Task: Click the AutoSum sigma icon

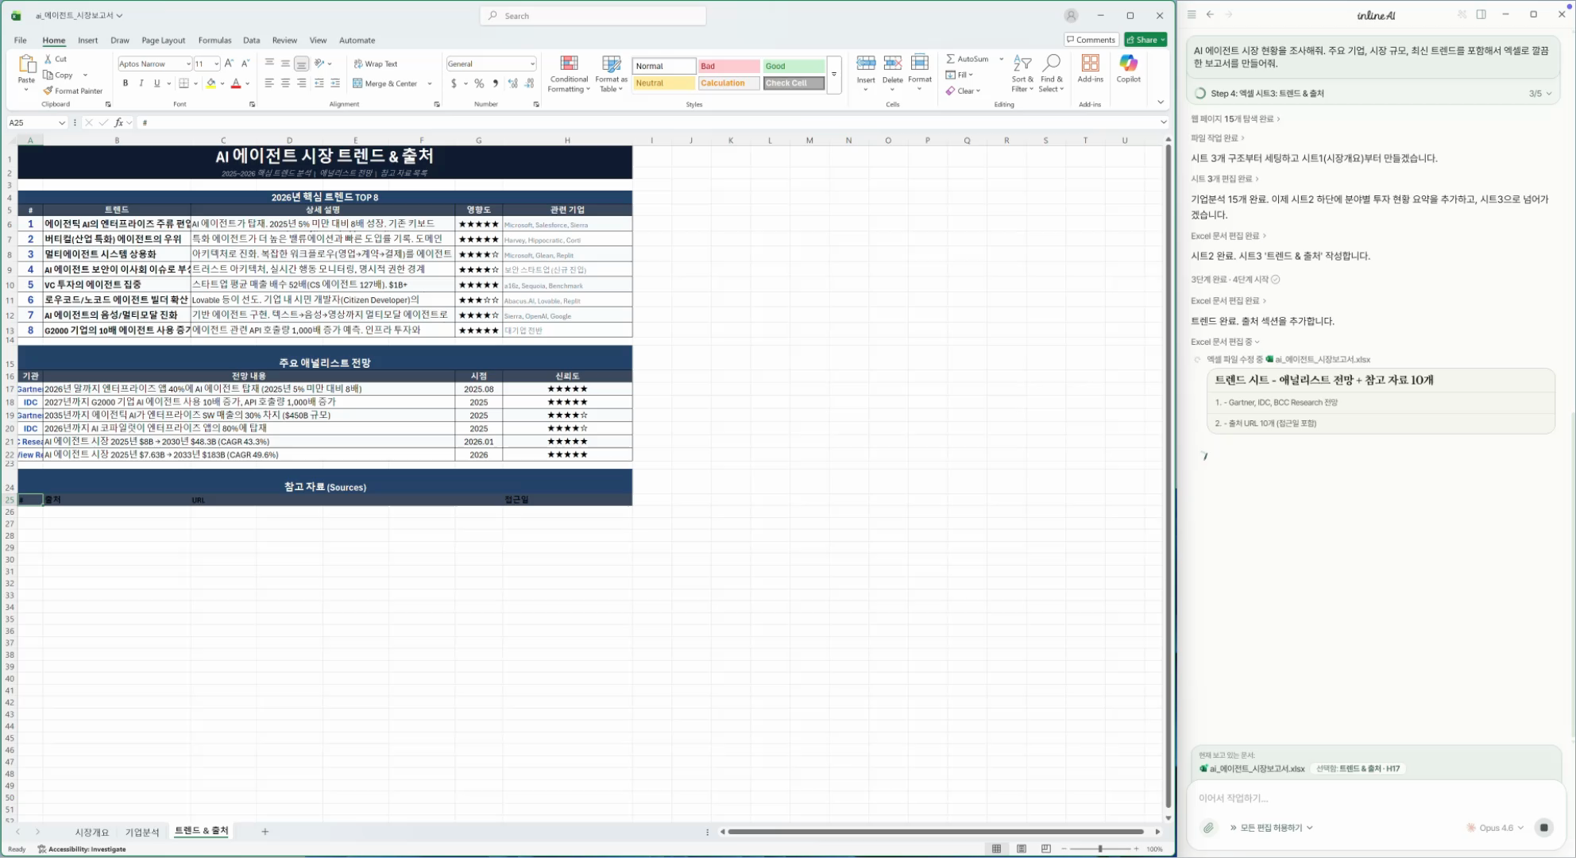Action: point(950,59)
